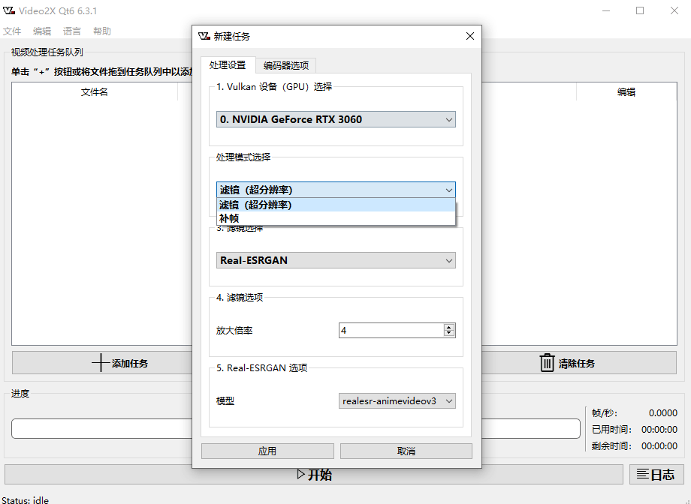Close the 新建任务 dialog with X
This screenshot has height=504, width=691.
[x=470, y=36]
